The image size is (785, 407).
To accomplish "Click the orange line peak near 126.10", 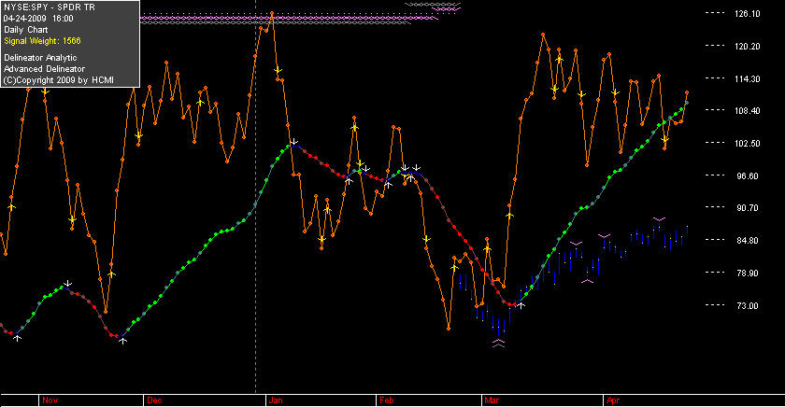I will click(x=272, y=13).
